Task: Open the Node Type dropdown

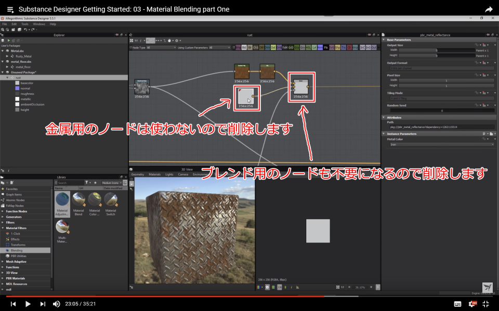Action: [161, 48]
